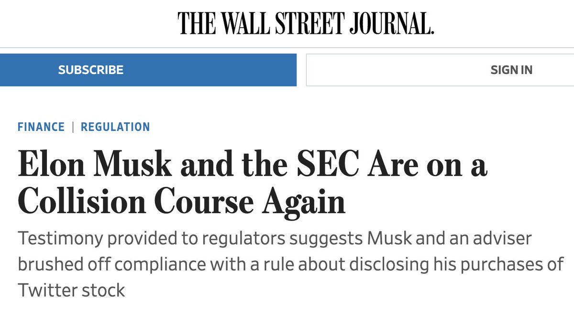Open the Sign In button
The width and height of the screenshot is (574, 311).
(511, 70)
